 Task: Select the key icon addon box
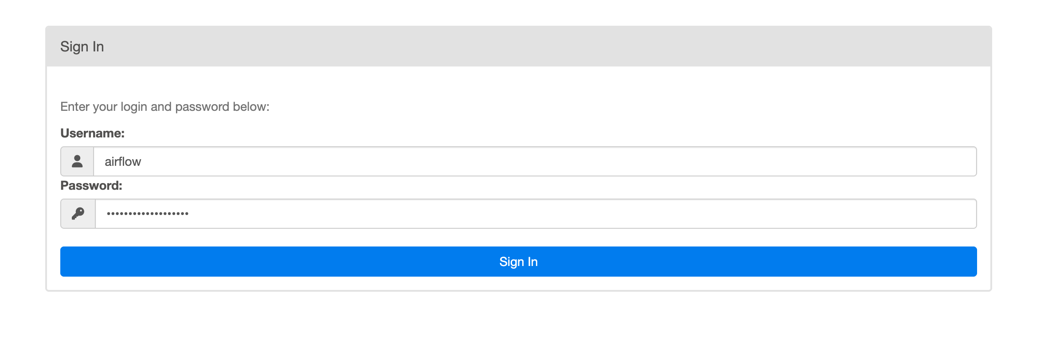[78, 214]
